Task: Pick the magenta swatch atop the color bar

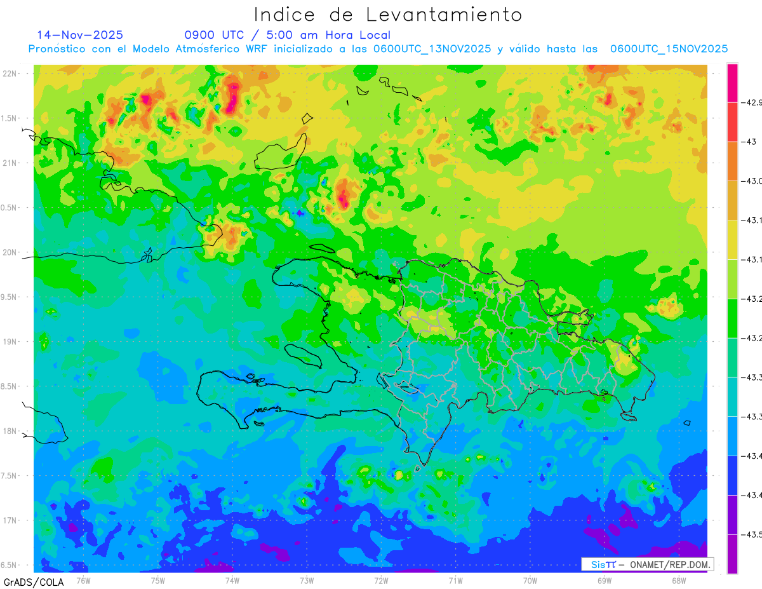Action: click(x=732, y=83)
